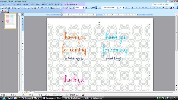Image resolution: width=178 pixels, height=100 pixels.
Task: Click the Undo arrow icon
Action: (x=42, y=8)
